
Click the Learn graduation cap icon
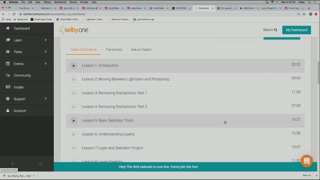[x=8, y=40]
